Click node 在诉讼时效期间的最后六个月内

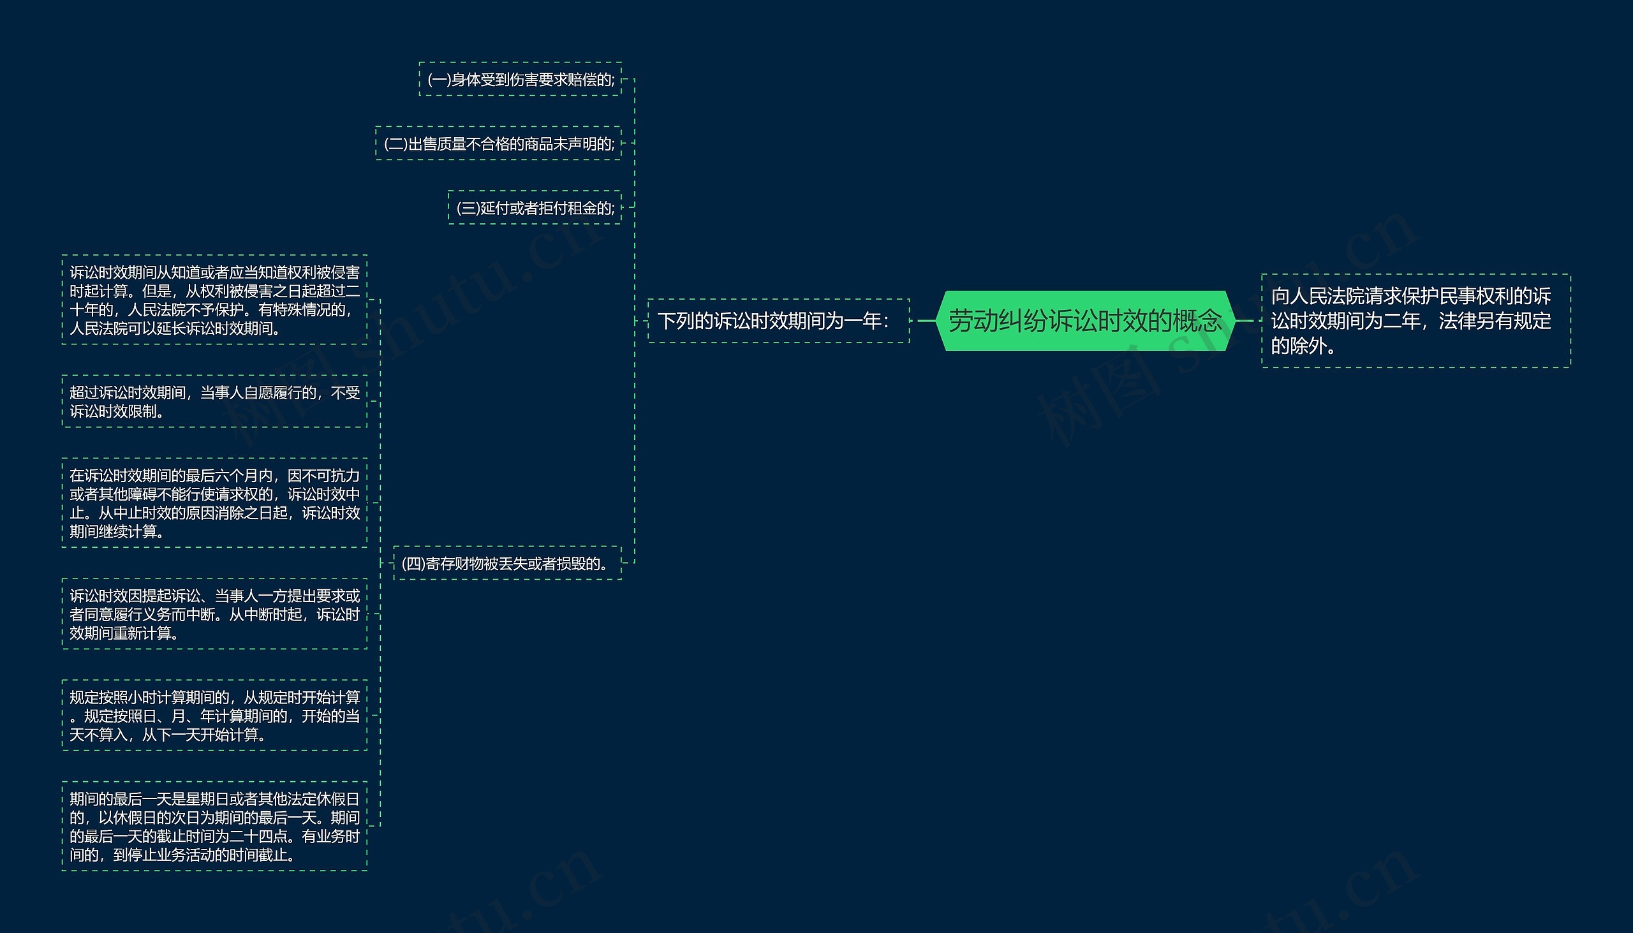(215, 503)
